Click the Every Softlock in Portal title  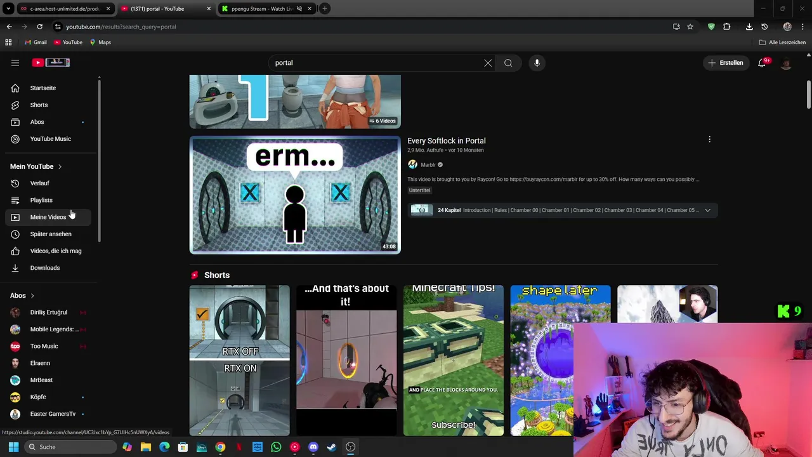447,141
